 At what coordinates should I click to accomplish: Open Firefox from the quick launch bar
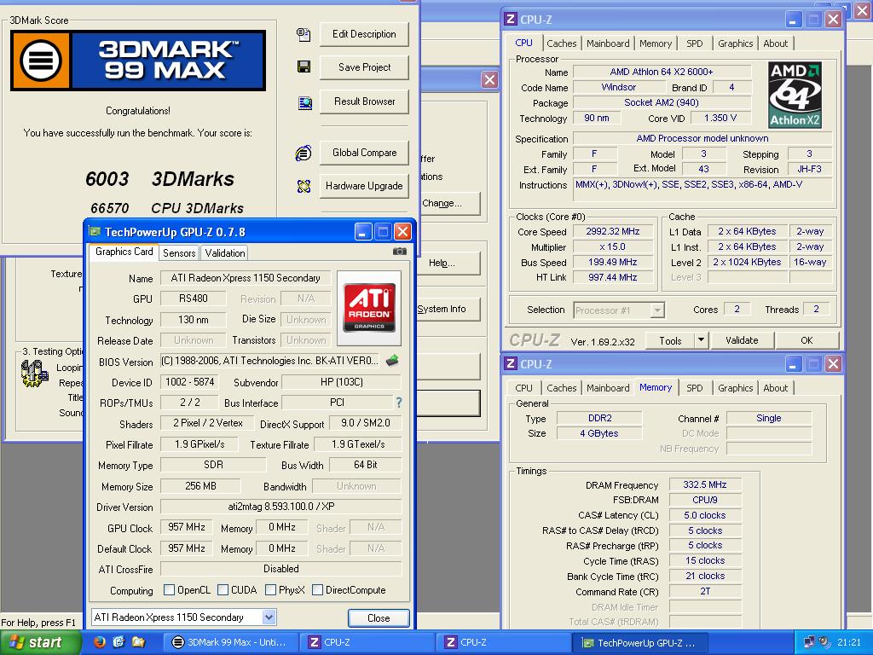click(x=100, y=642)
